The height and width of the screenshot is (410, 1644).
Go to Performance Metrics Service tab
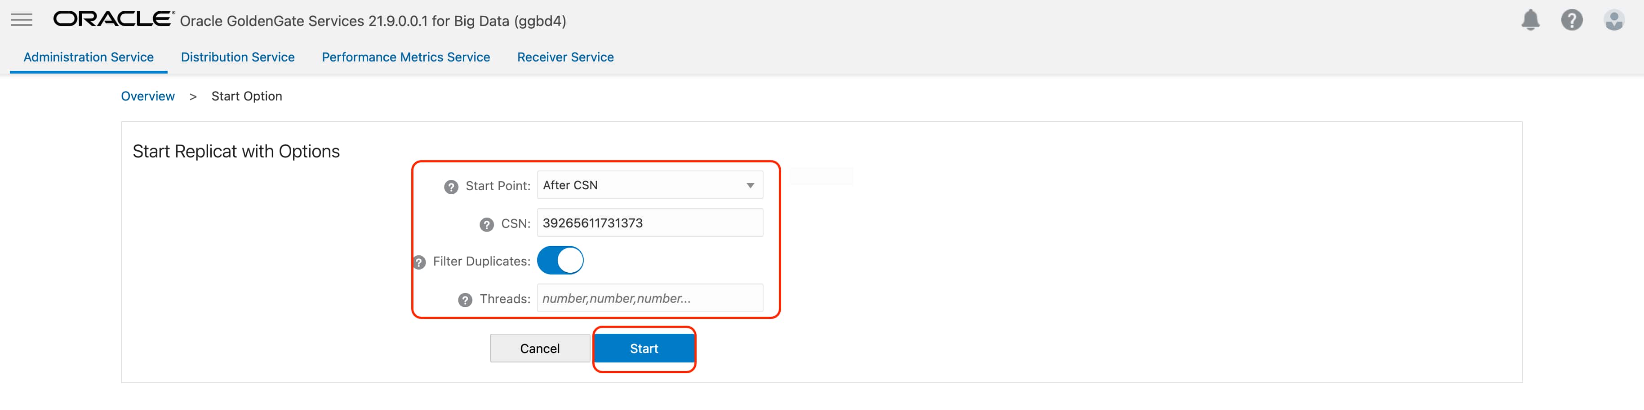tap(406, 57)
